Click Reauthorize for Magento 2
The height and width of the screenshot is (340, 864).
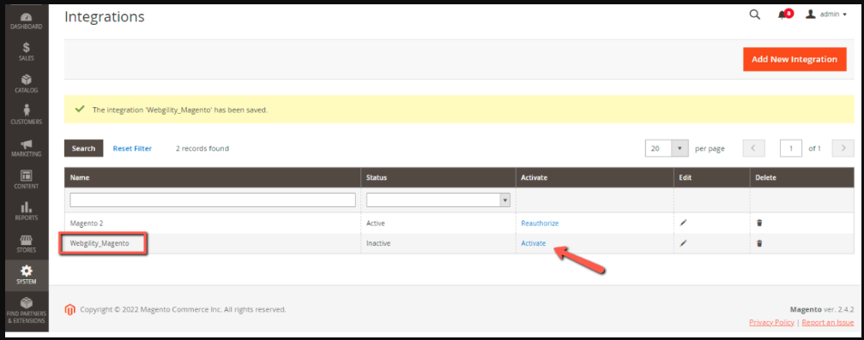(x=540, y=223)
